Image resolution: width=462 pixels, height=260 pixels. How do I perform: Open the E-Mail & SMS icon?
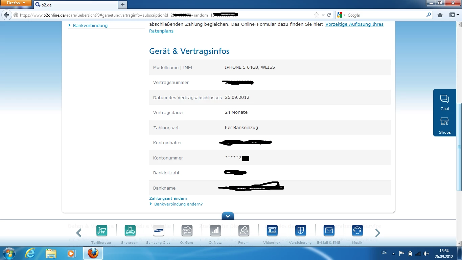point(329,231)
